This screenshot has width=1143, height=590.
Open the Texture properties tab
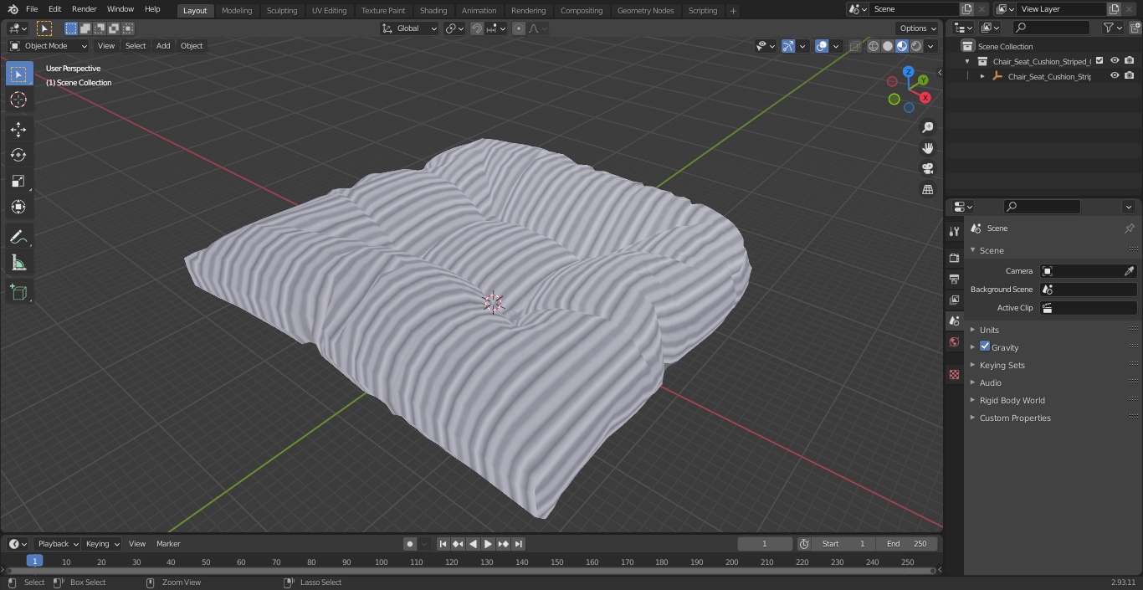tap(954, 374)
